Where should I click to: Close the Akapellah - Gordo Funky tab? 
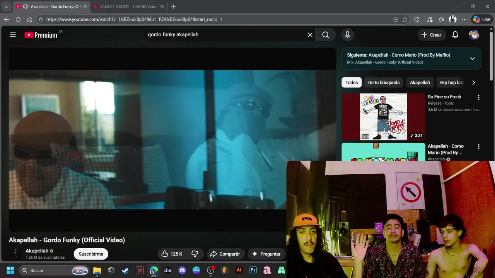point(85,7)
